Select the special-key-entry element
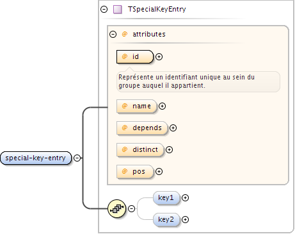The height and width of the screenshot is (234, 295). coord(36,158)
